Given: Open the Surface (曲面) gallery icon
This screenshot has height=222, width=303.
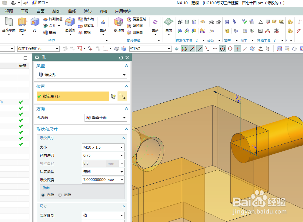Looking at the screenshot, I should click(x=168, y=22).
